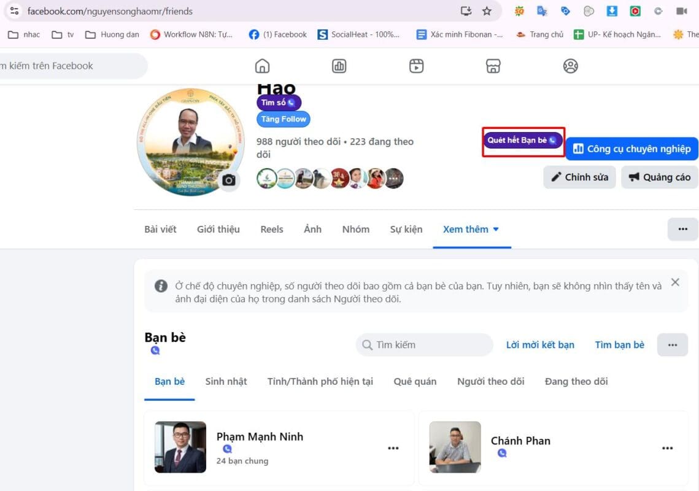Open UP- Kế hoạch Ngân bookmark
The height and width of the screenshot is (491, 699).
617,34
